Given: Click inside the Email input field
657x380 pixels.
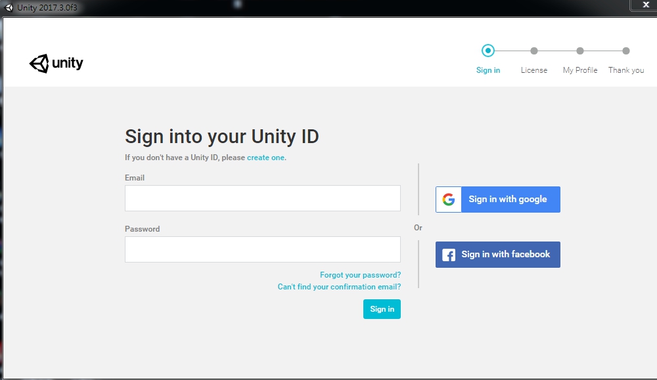Looking at the screenshot, I should pyautogui.click(x=262, y=198).
